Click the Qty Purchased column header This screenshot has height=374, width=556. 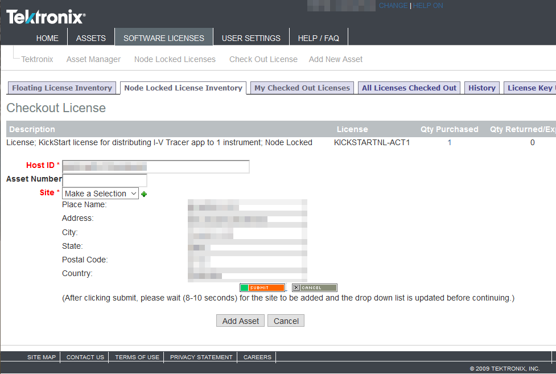(x=449, y=129)
